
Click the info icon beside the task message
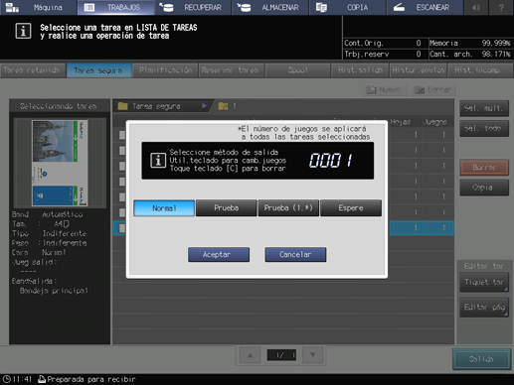tap(23, 31)
